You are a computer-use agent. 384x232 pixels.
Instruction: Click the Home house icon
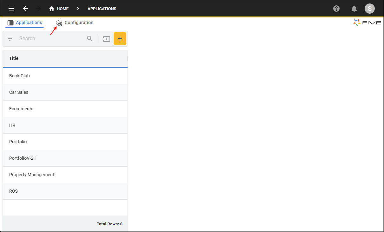pos(52,9)
